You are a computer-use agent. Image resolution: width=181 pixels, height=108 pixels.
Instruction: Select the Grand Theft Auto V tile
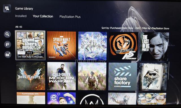(x=30, y=45)
